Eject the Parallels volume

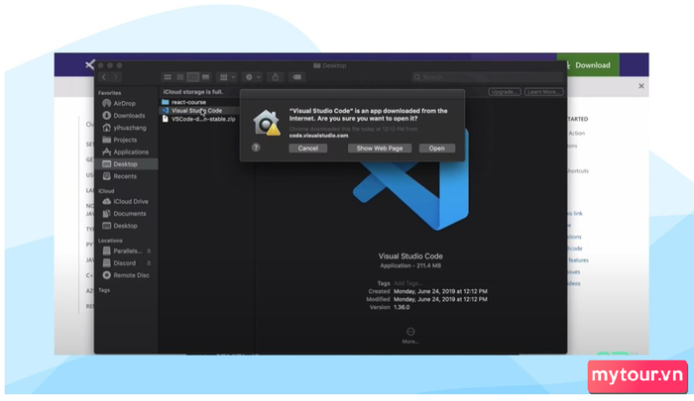[x=149, y=251]
